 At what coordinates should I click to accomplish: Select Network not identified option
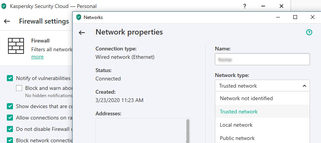click(x=262, y=98)
